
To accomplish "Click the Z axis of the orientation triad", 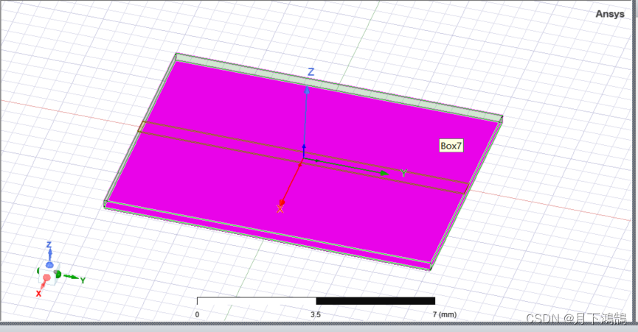I will 49,252.
